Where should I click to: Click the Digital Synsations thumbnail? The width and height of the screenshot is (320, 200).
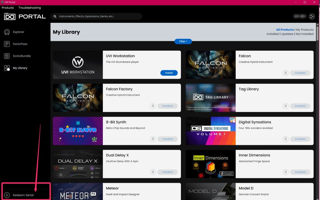pos(211,131)
